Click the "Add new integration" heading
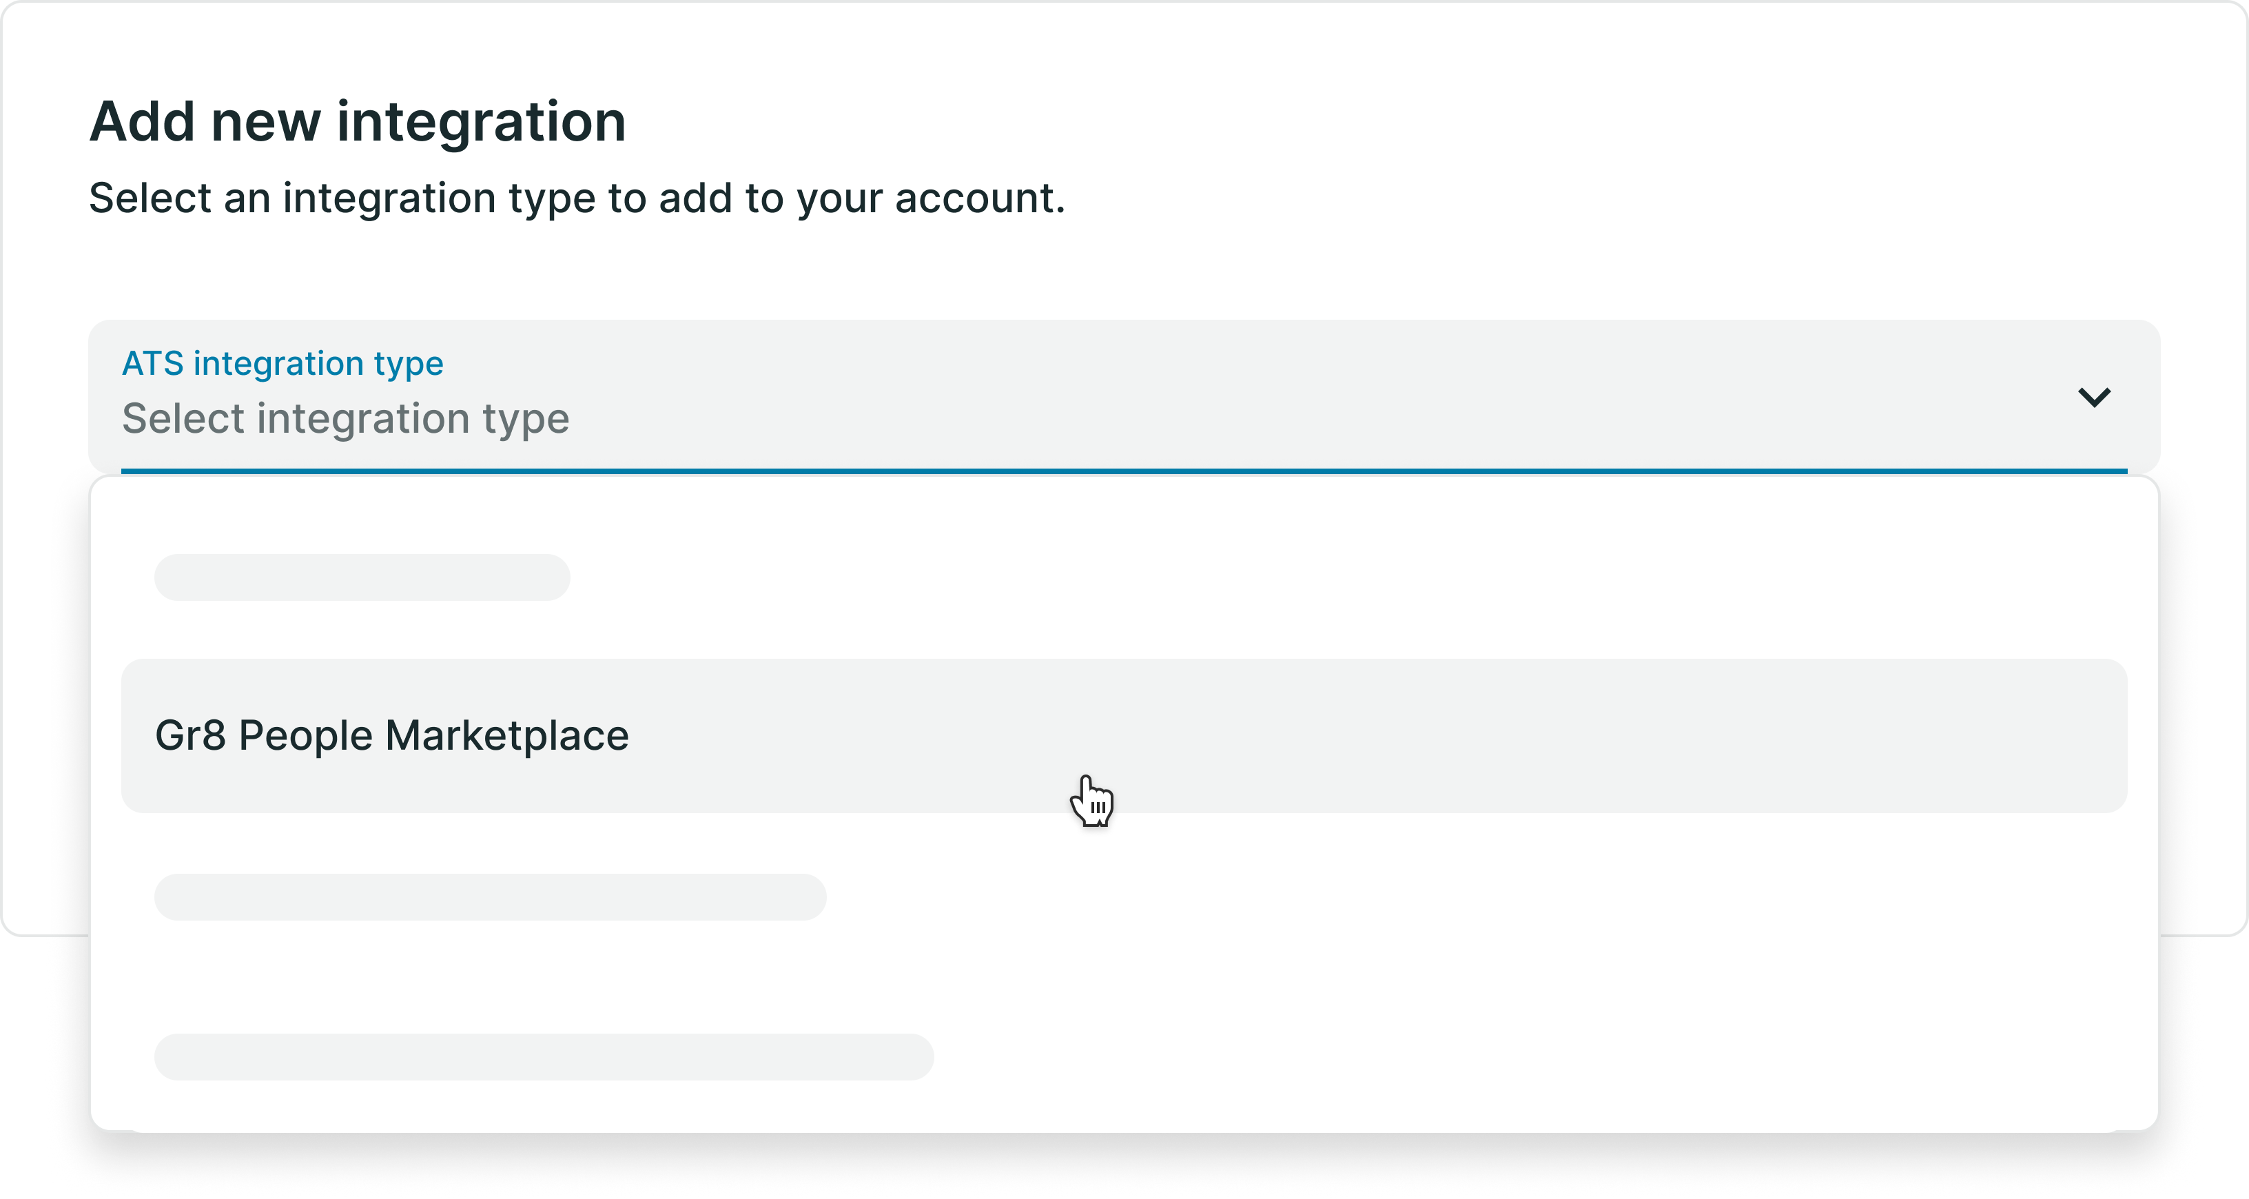Screen dimensions: 2249x1199 358,121
